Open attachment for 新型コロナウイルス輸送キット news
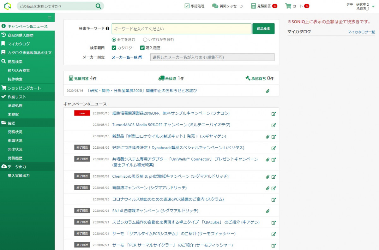 [268, 137]
